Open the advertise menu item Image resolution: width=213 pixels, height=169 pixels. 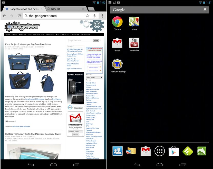[x=75, y=34]
